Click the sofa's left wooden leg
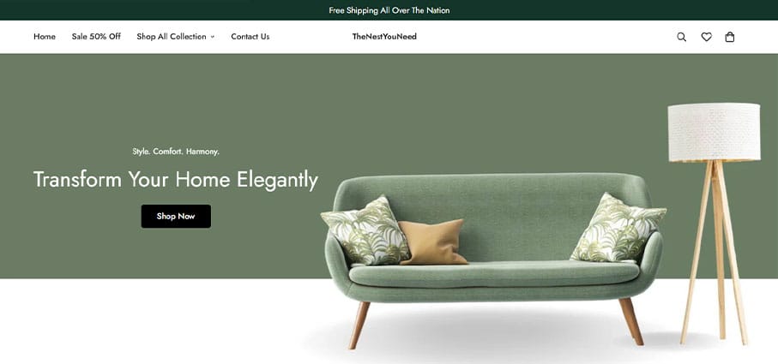 point(359,325)
